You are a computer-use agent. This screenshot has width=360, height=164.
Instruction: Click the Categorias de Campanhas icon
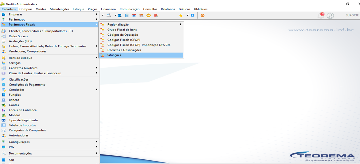tap(3, 130)
